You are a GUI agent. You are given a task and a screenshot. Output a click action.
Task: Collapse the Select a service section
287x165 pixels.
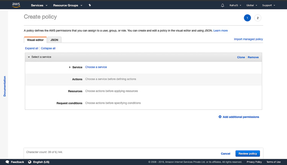click(x=29, y=57)
